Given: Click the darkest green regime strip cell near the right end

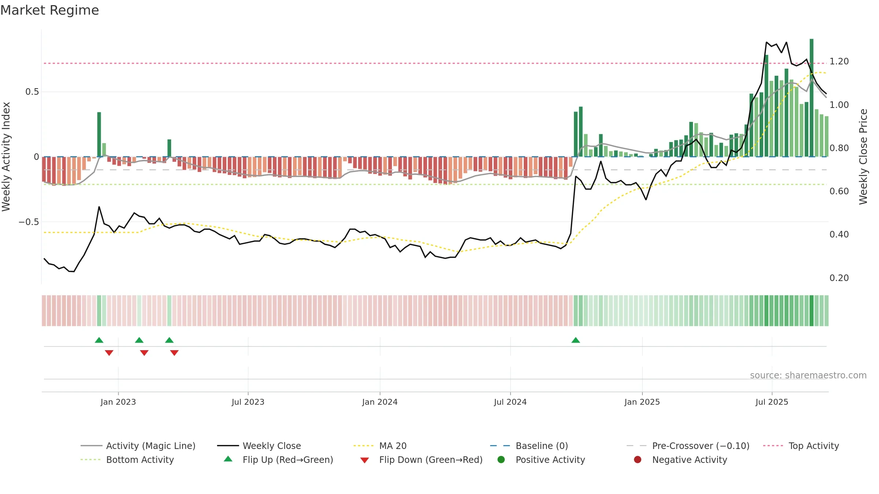Looking at the screenshot, I should click(812, 311).
